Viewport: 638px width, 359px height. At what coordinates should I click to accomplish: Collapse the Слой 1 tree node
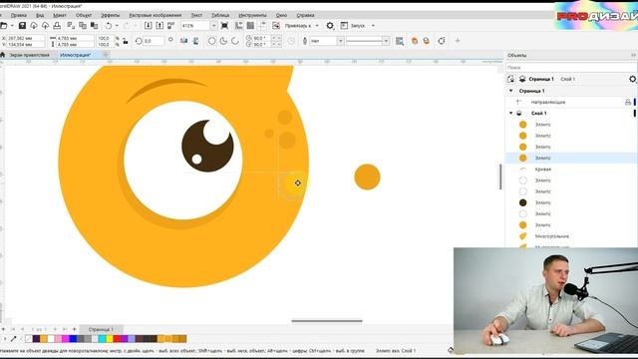tap(511, 113)
